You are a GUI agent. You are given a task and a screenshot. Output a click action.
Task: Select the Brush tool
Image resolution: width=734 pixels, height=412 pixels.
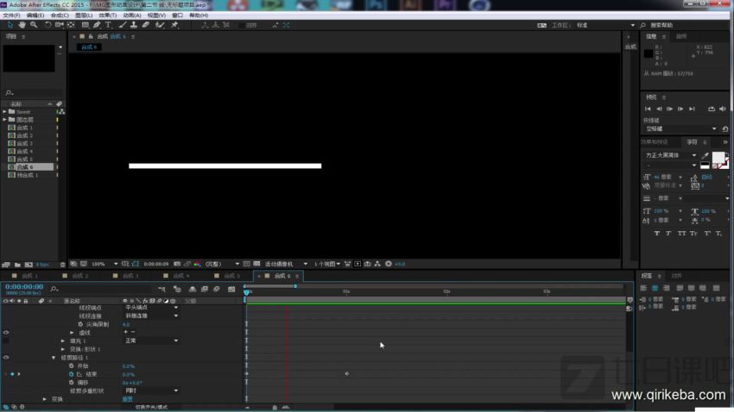click(x=123, y=25)
